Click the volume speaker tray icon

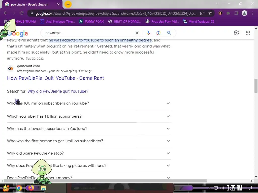pos(222,188)
